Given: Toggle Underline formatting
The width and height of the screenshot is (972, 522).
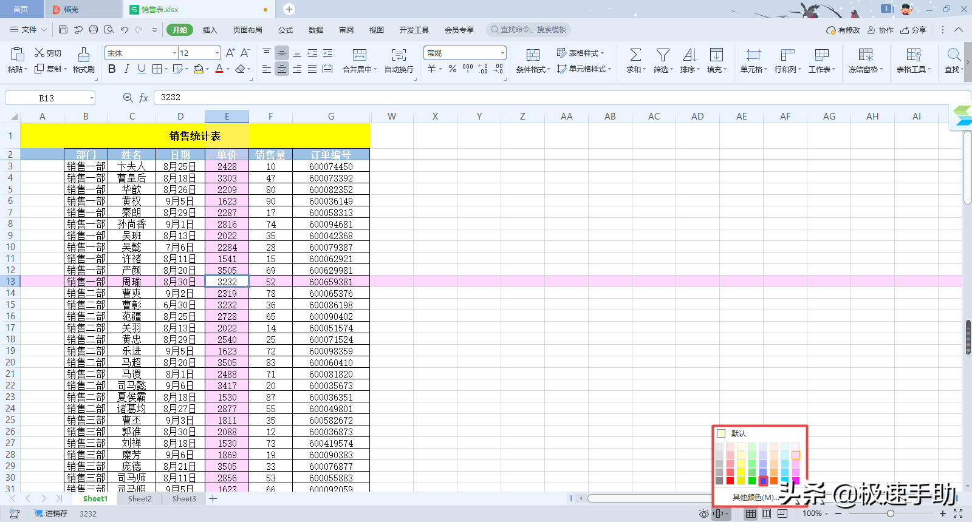Looking at the screenshot, I should 142,69.
